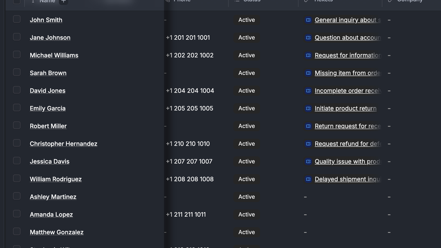441x248 pixels.
Task: Open Incomplete order received ticket link
Action: coord(348,91)
